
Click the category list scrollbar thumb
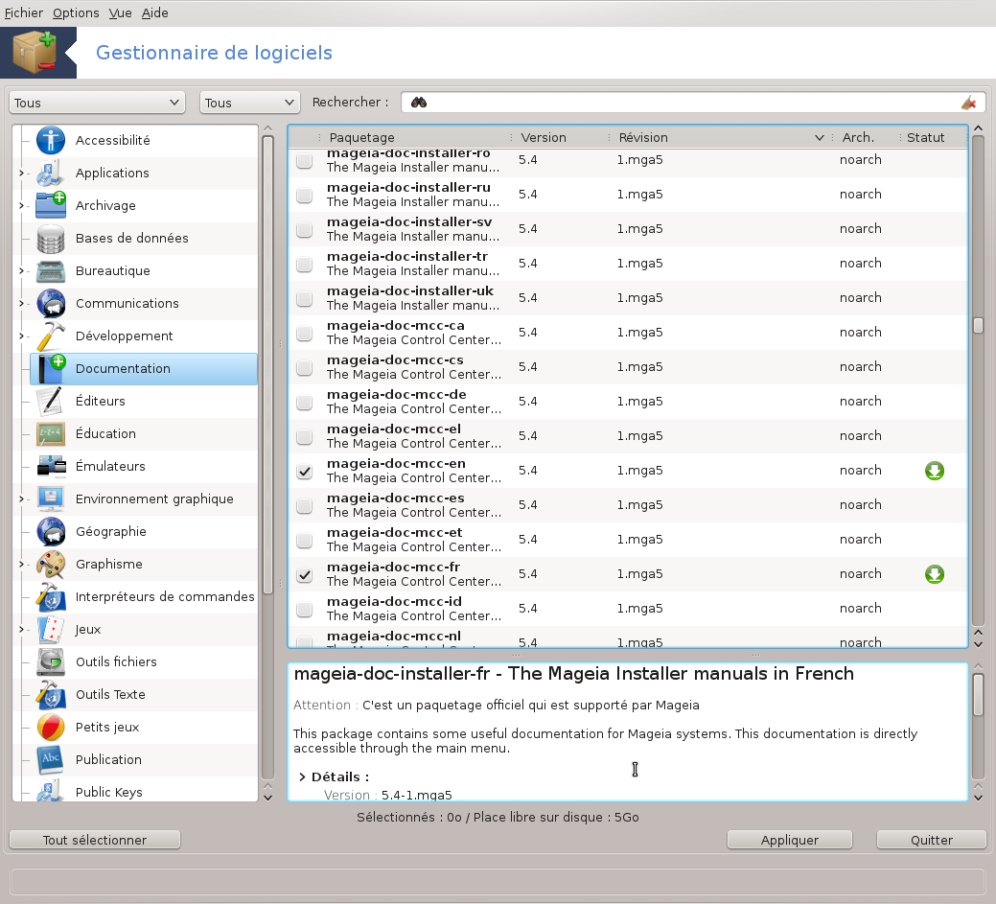tap(268, 364)
